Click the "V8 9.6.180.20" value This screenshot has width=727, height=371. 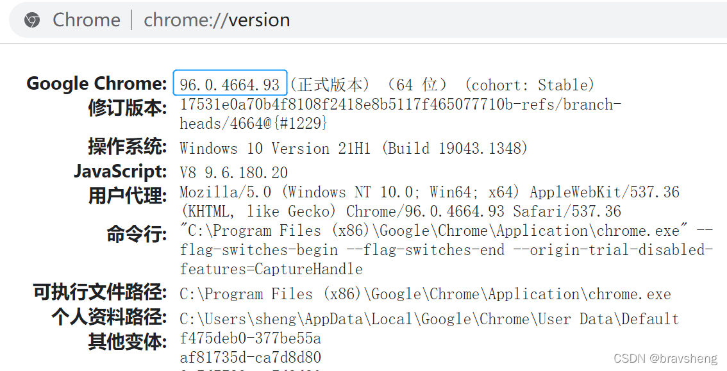pyautogui.click(x=233, y=173)
